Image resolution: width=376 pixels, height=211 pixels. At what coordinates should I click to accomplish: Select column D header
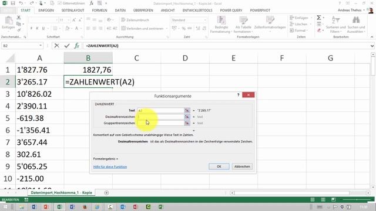click(185, 58)
